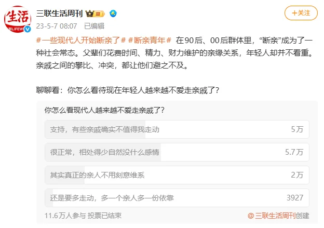Open hashtag #一些现代人开始断亲了#
This screenshot has width=324, height=228.
coord(78,39)
